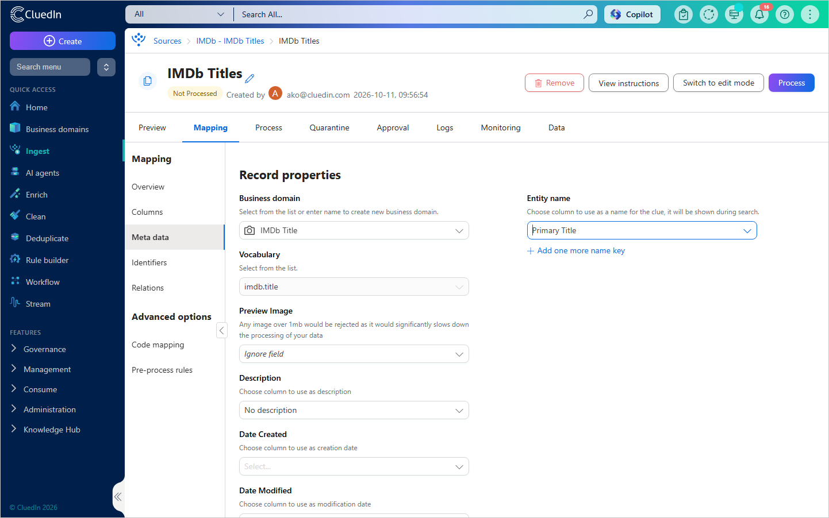
Task: Open Identifiers in the Mapping menu
Action: click(x=175, y=262)
